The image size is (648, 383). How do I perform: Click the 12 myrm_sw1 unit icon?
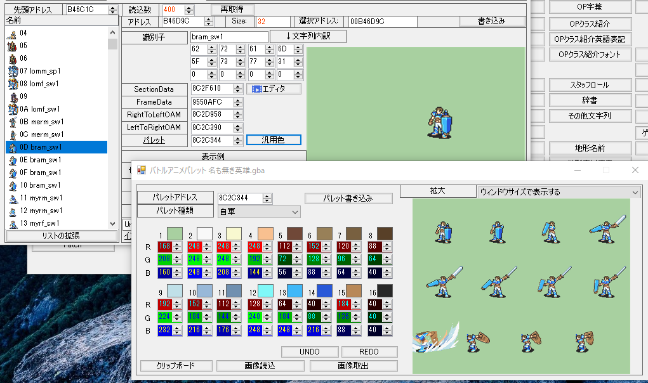[13, 211]
